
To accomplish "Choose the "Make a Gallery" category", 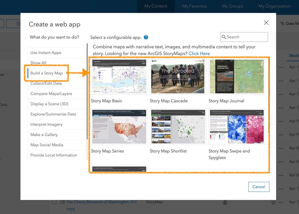I will [x=43, y=135].
